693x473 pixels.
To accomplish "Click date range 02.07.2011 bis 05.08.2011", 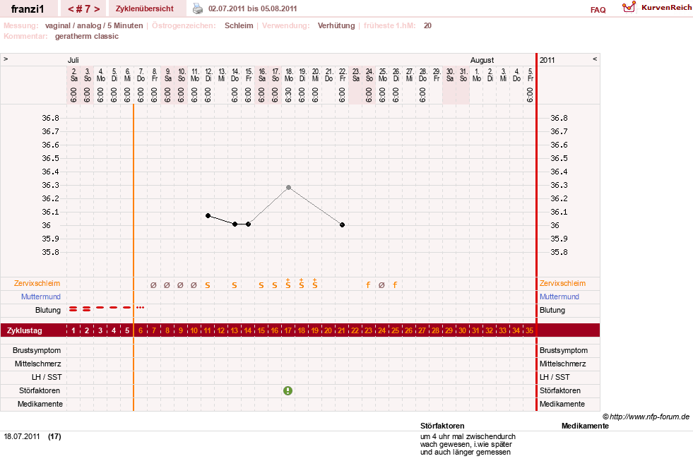I will click(x=252, y=9).
